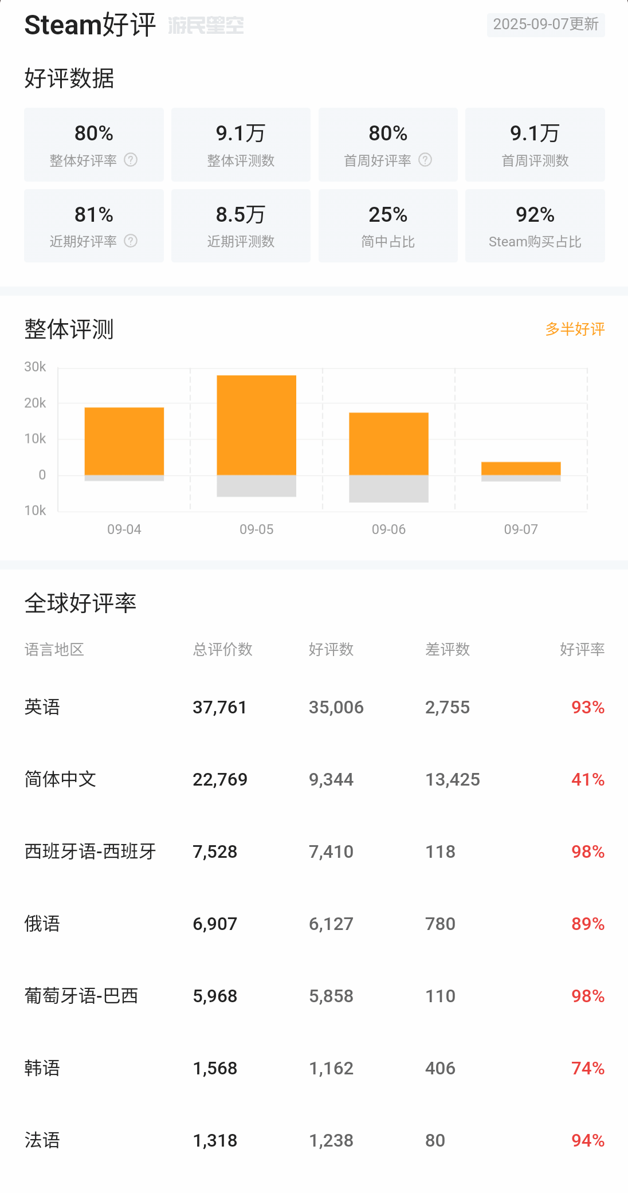Open the 9.1万 整体评测数 card
Screen dimensions: 628x1193
(x=241, y=144)
